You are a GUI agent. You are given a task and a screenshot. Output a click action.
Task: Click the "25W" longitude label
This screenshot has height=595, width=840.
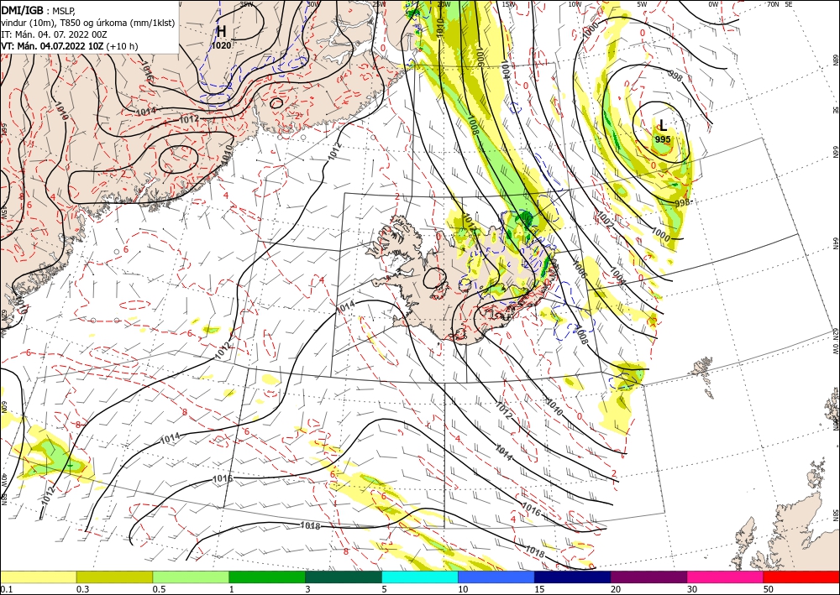pyautogui.click(x=379, y=4)
